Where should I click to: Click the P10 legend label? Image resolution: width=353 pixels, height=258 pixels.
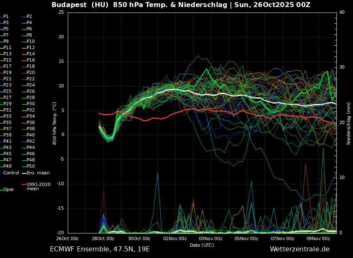[x=31, y=42]
